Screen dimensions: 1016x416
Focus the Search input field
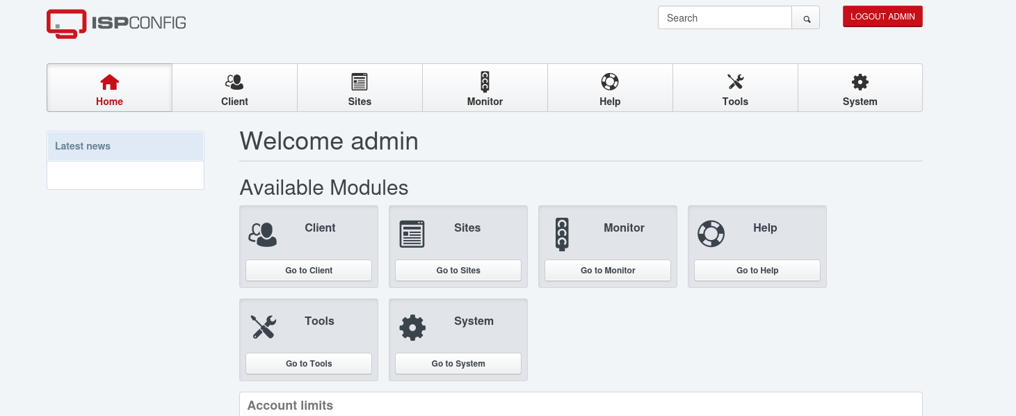point(725,18)
